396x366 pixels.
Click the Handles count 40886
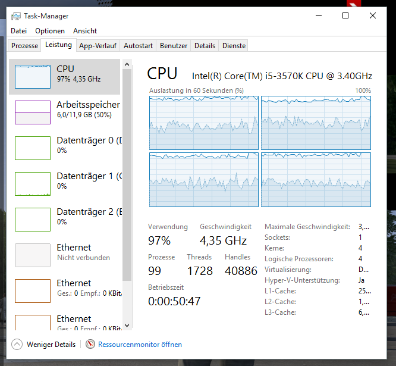click(x=241, y=271)
